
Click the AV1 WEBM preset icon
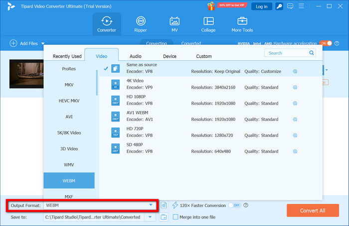pos(115,116)
